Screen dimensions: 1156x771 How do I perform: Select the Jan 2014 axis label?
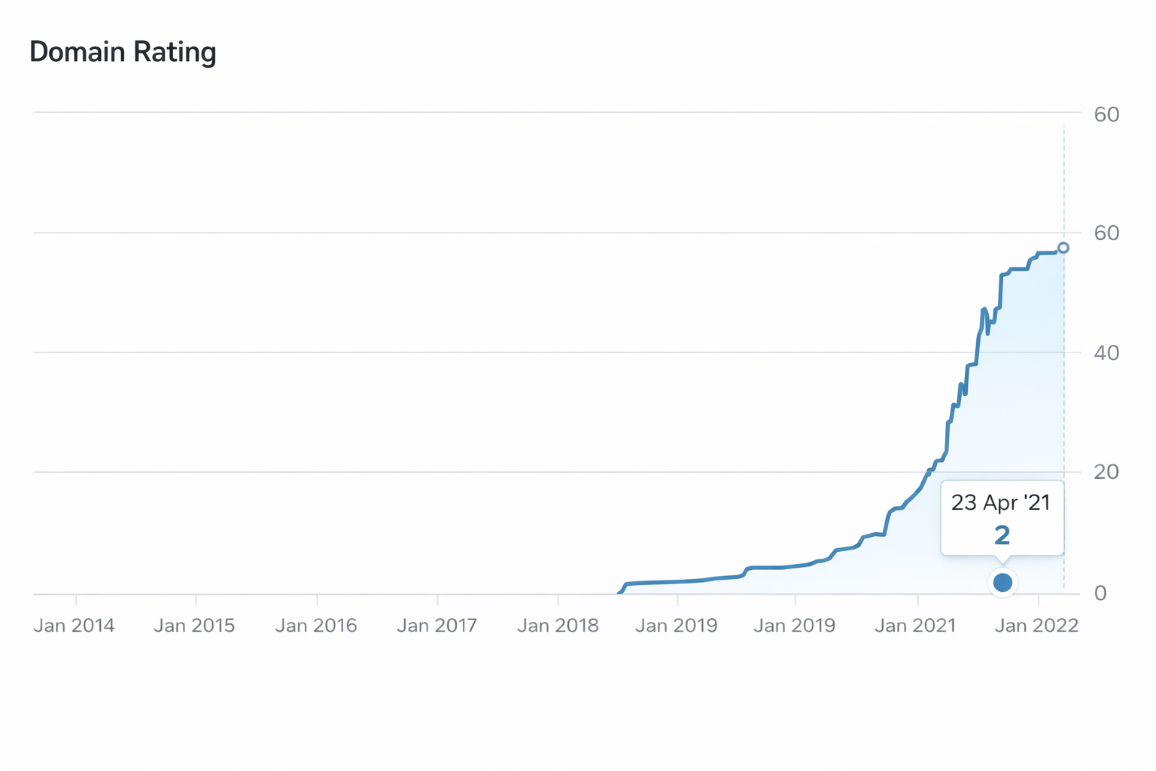tap(74, 626)
